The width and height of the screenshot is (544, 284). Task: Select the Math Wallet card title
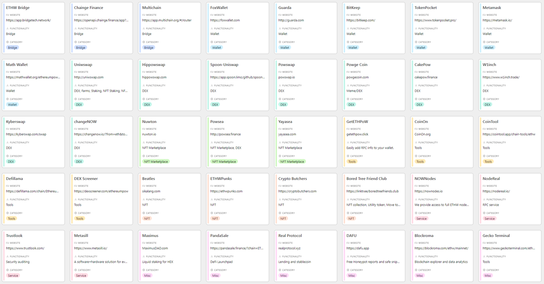[17, 65]
